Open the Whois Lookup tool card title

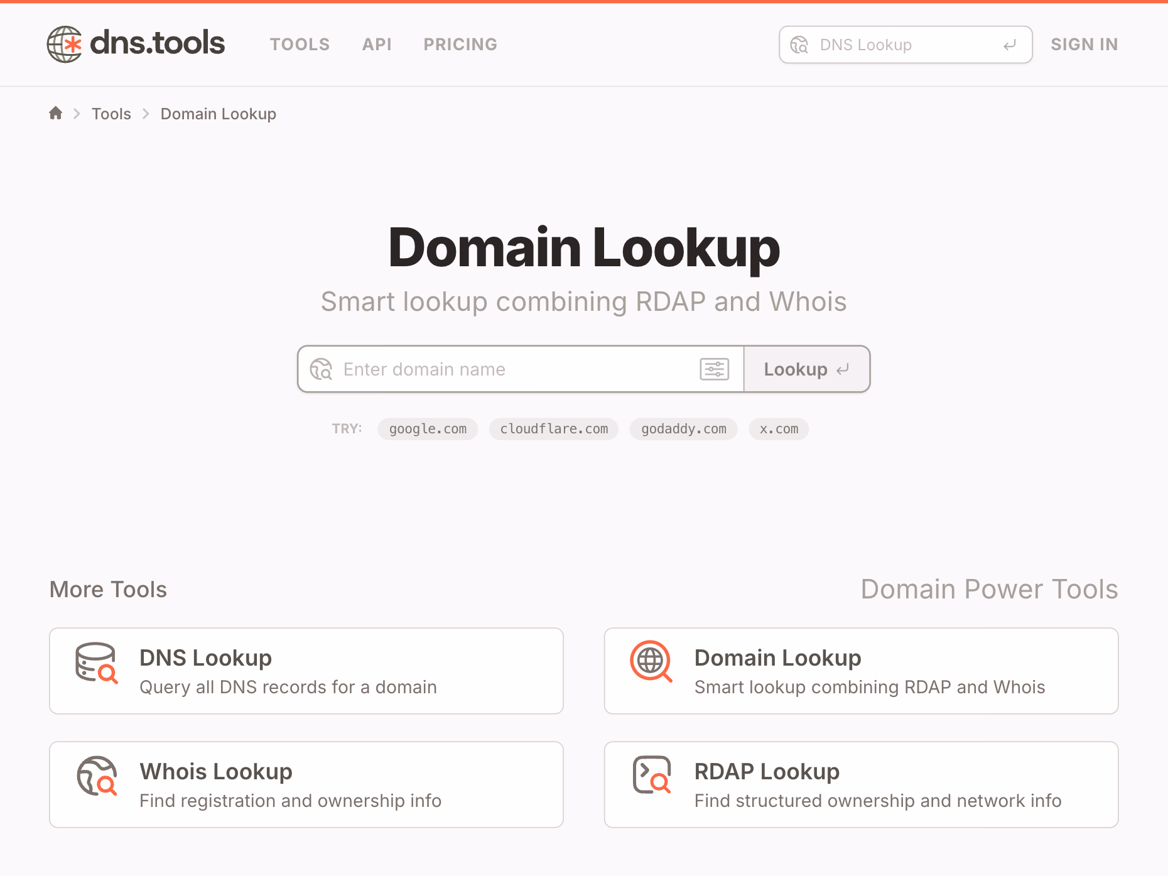click(x=216, y=771)
